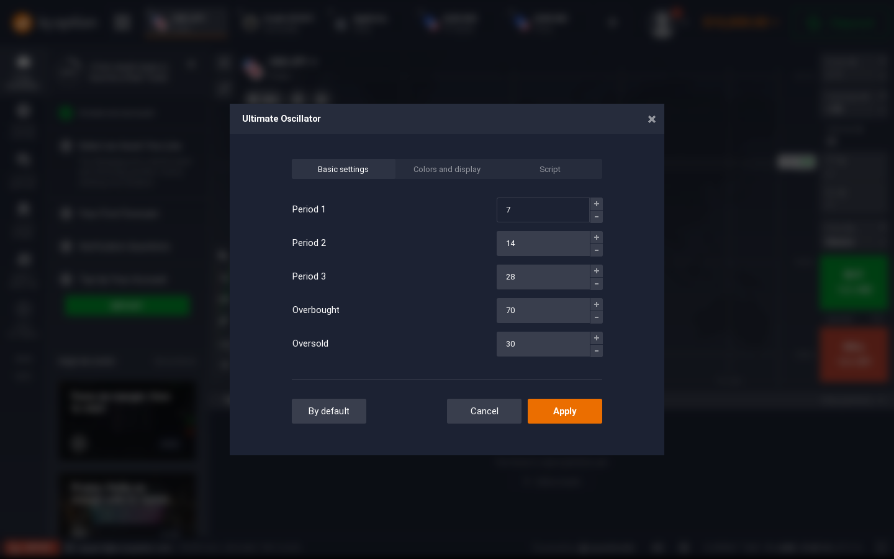Viewport: 894px width, 559px height.
Task: Select the Basic settings tab
Action: point(343,169)
